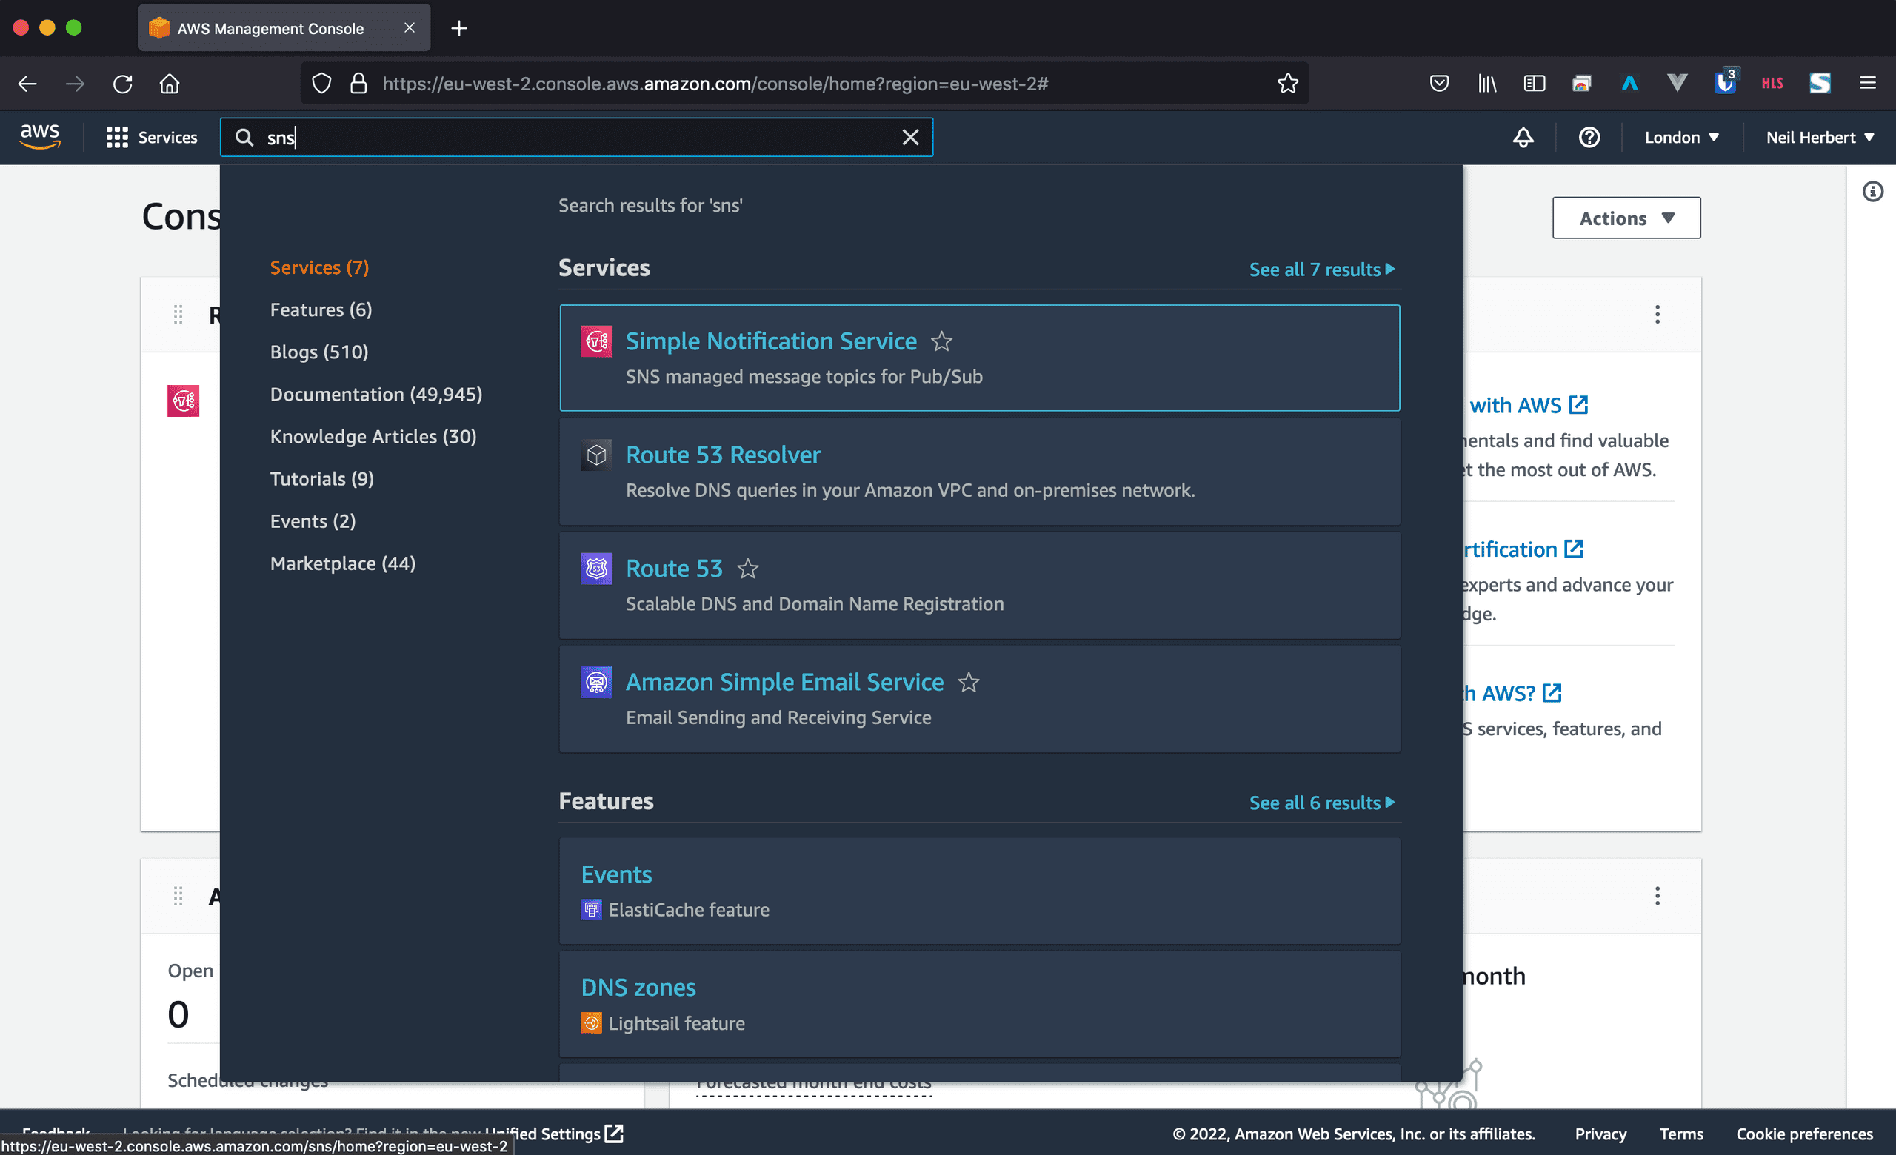Click the Simple Notification Service icon

pyautogui.click(x=596, y=341)
